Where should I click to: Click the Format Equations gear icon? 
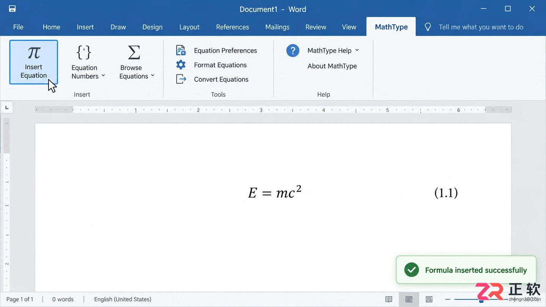pyautogui.click(x=181, y=65)
